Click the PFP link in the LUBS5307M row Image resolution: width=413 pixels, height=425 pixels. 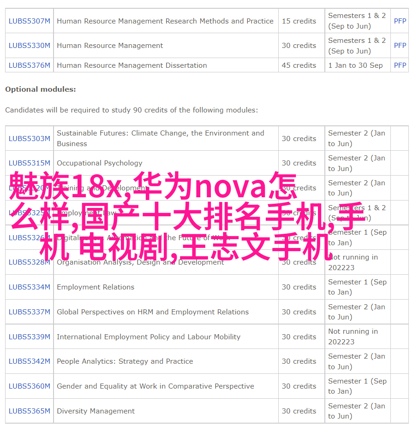click(x=400, y=21)
